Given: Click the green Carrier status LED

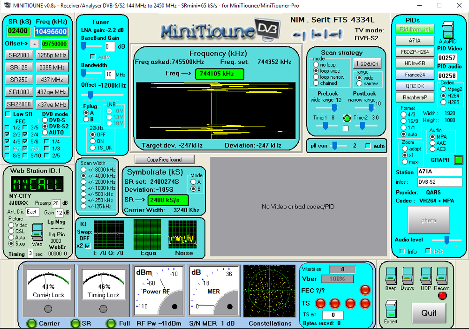Looking at the screenshot, I should [31, 323].
